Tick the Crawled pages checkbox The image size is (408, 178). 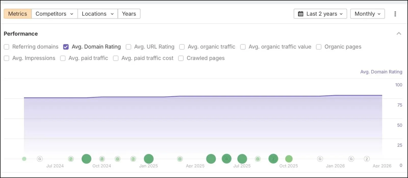pyautogui.click(x=181, y=58)
